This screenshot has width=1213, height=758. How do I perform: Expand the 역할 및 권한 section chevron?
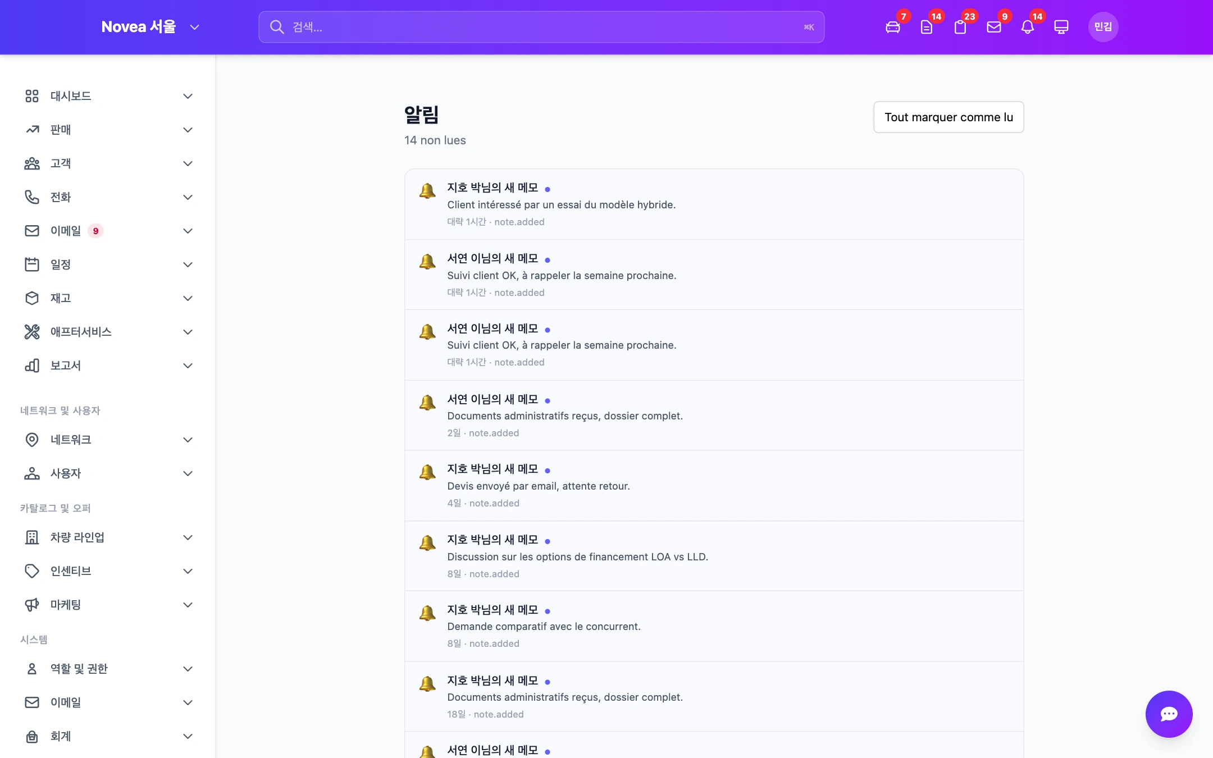pos(188,669)
